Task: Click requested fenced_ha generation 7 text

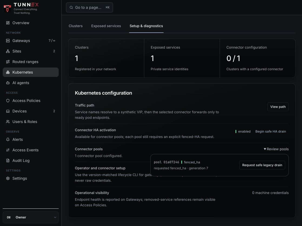Action: coord(181,168)
